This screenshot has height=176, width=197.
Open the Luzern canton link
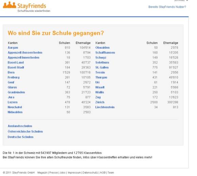tap(13, 102)
